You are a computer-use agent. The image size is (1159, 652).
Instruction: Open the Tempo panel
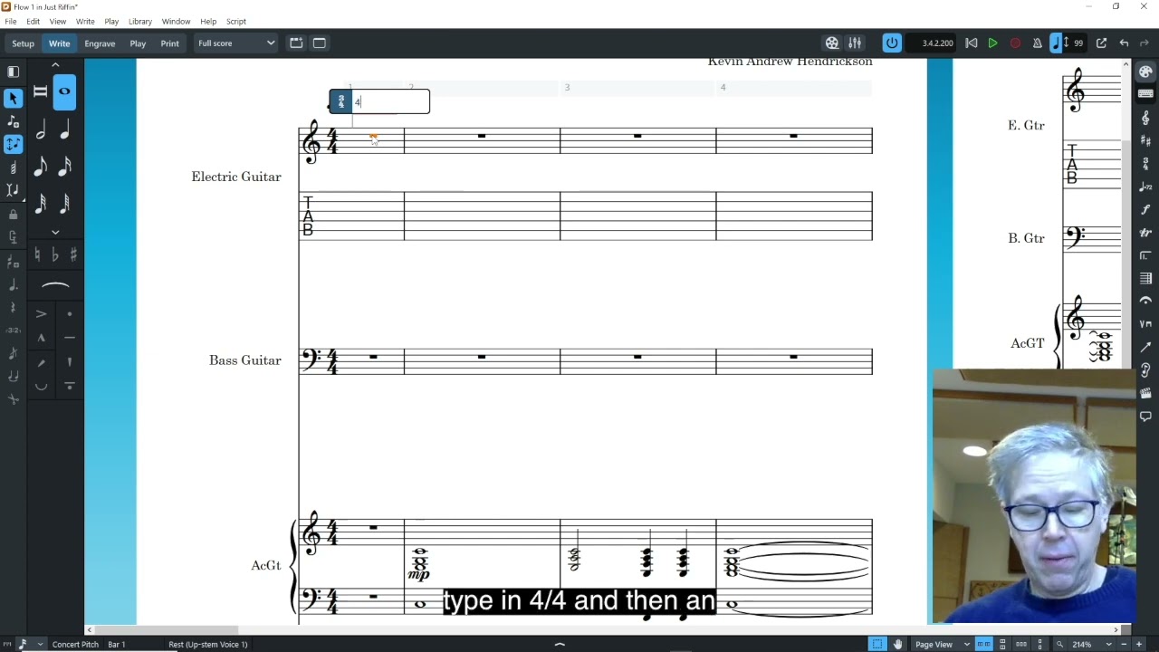pos(1145,187)
